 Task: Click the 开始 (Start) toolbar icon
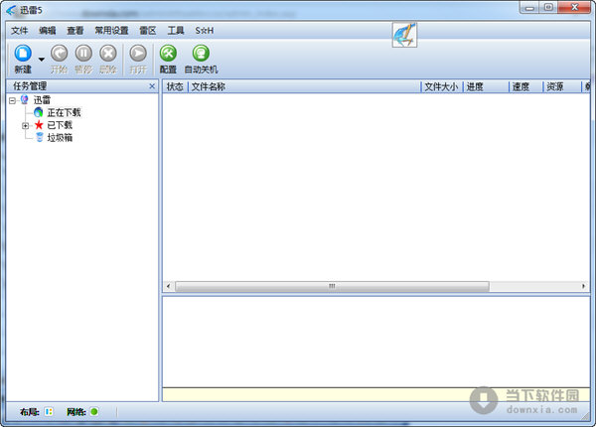coord(60,54)
